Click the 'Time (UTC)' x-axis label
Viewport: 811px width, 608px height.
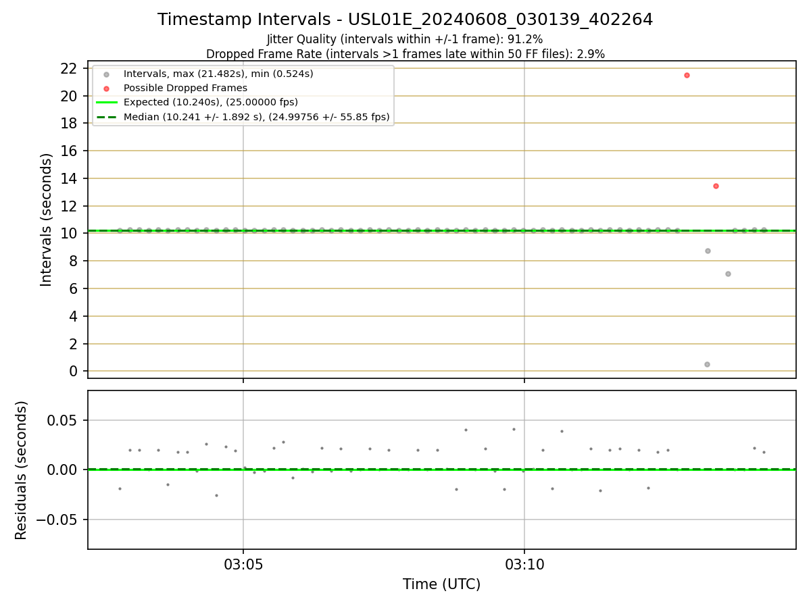coord(441,584)
